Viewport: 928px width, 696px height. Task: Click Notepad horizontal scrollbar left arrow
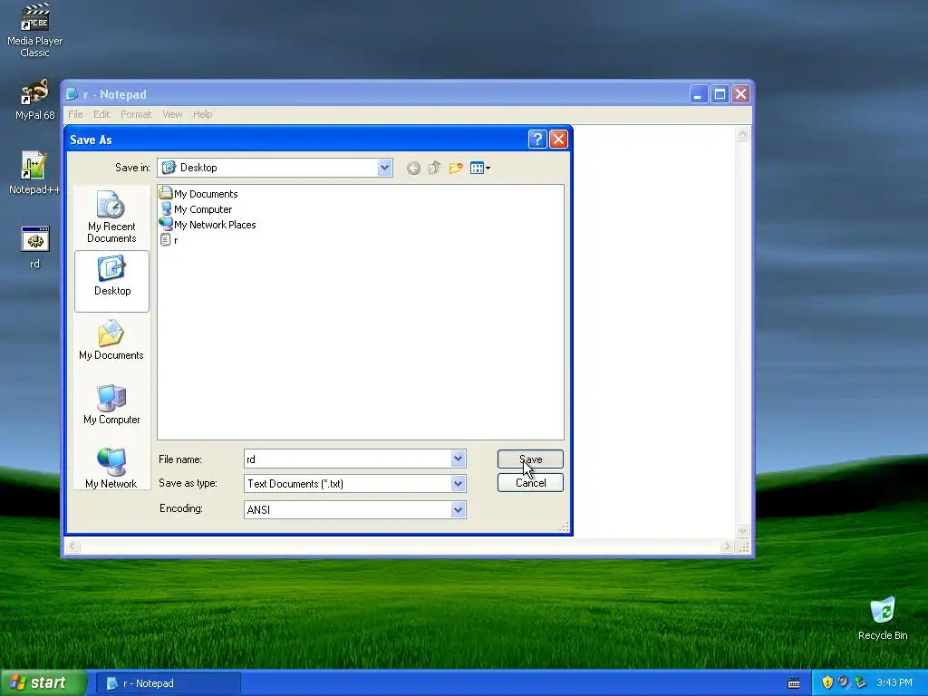72,546
